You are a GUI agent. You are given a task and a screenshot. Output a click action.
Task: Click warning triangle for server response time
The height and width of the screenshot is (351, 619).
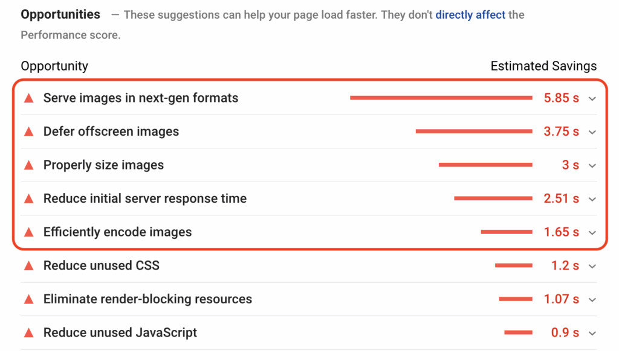point(28,198)
